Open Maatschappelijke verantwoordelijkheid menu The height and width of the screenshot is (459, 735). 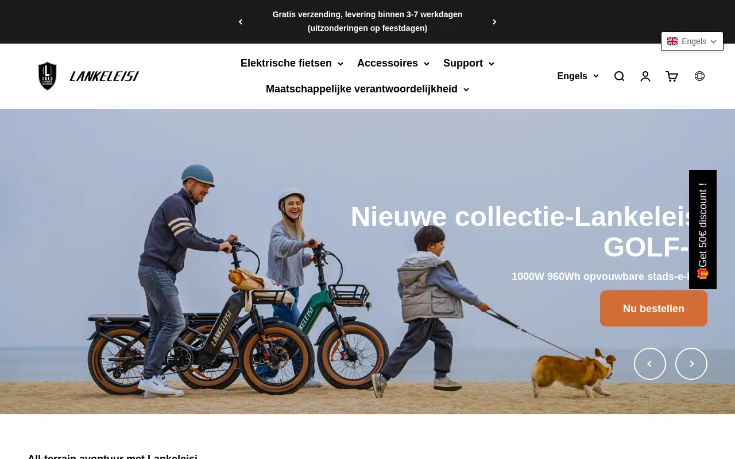[367, 89]
